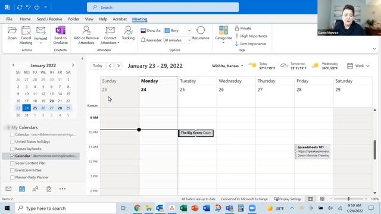Switch to the Home tab
Screen dimensions: 381x214
[x=25, y=19]
